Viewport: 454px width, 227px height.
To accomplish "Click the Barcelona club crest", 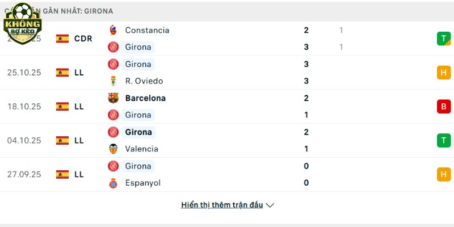I will coord(113,98).
